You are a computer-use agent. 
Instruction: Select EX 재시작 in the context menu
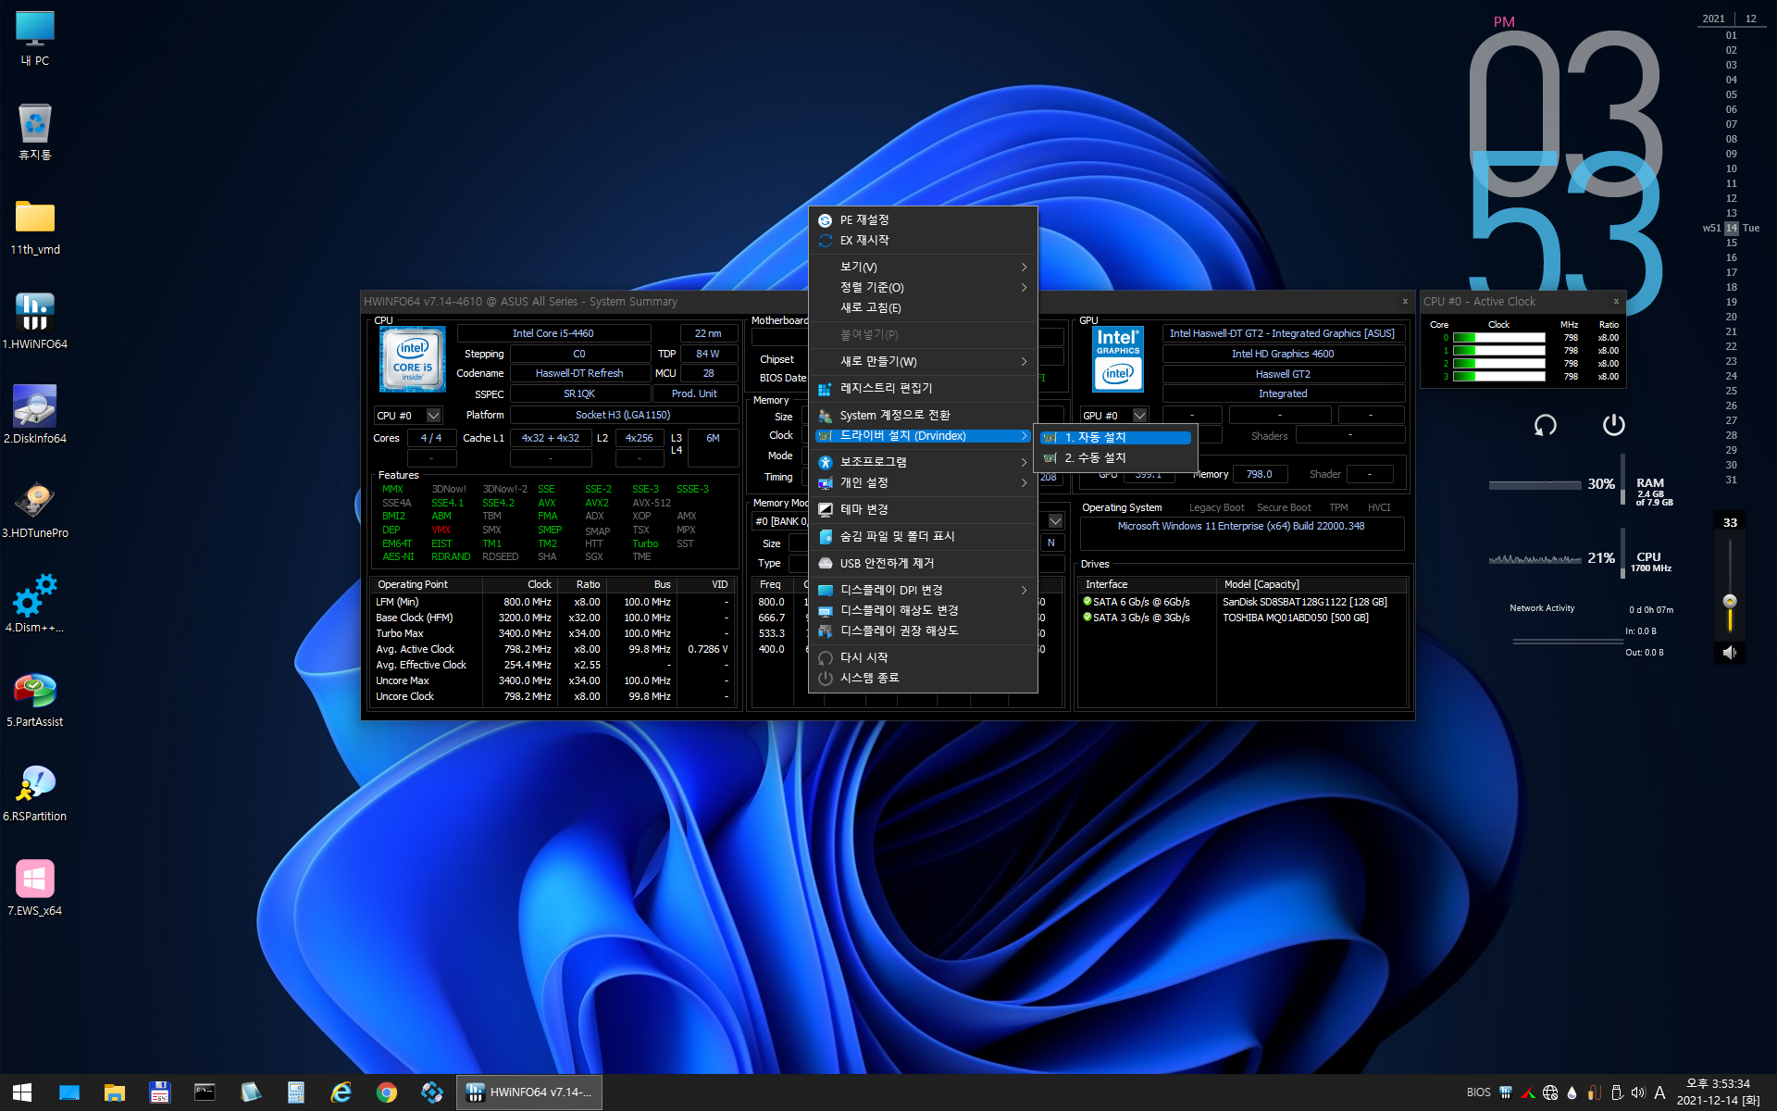point(923,240)
